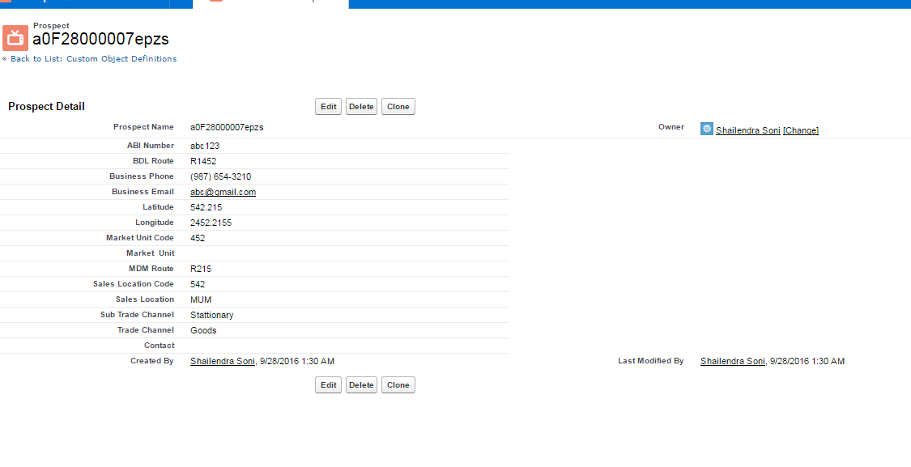Click the empty Contact field row
Viewport: 911px width, 467px height.
[243, 345]
